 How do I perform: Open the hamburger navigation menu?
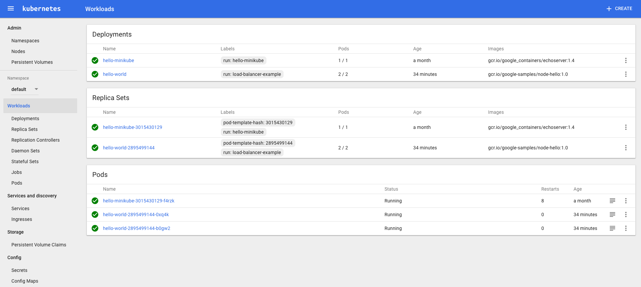[11, 9]
